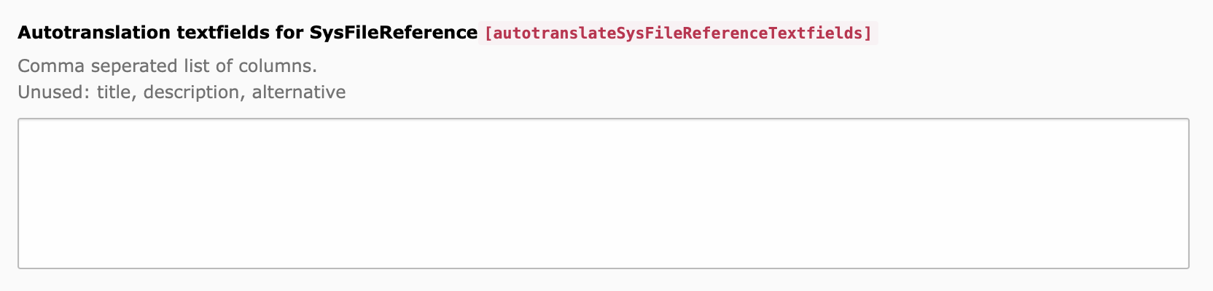Viewport: 1213px width, 291px height.
Task: Select the autotranslateSysFileReferenceTextfields red code key
Action: coord(678,33)
